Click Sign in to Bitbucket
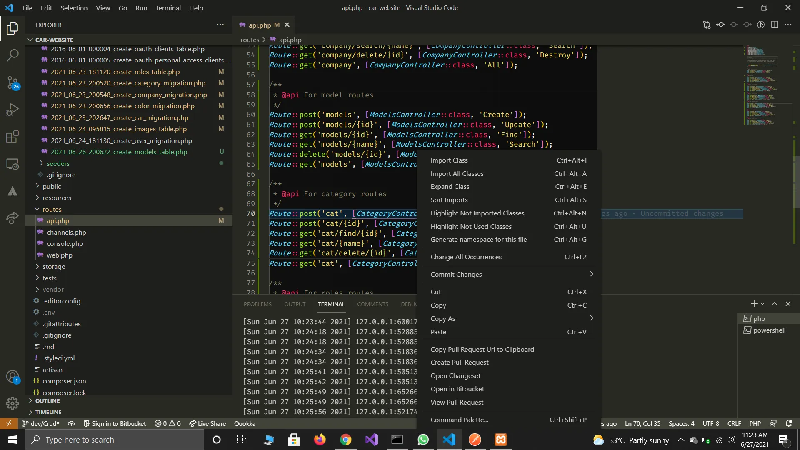The image size is (800, 450). pyautogui.click(x=115, y=423)
